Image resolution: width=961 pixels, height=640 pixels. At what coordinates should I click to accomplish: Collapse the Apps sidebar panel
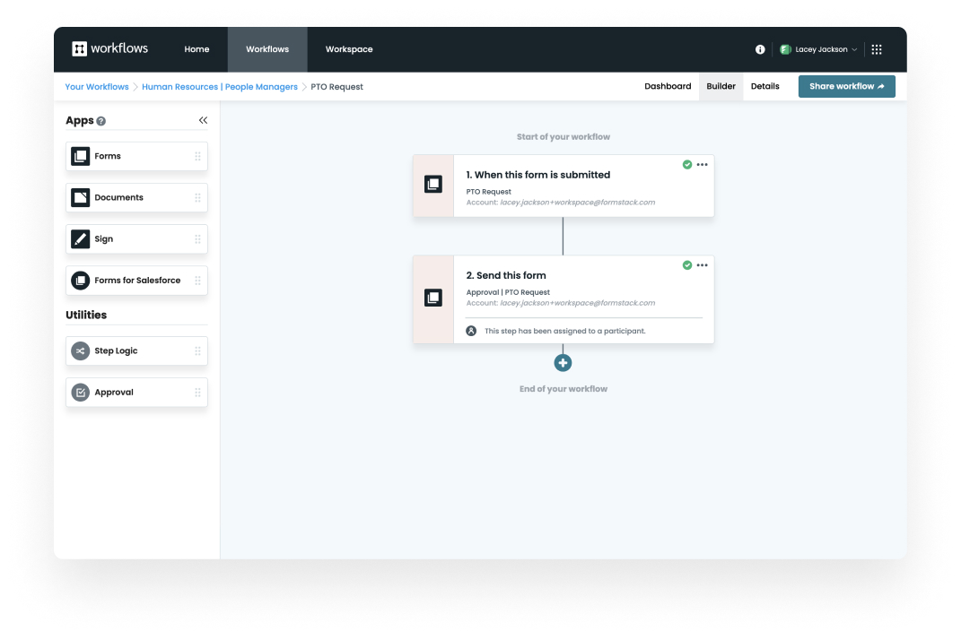click(203, 121)
